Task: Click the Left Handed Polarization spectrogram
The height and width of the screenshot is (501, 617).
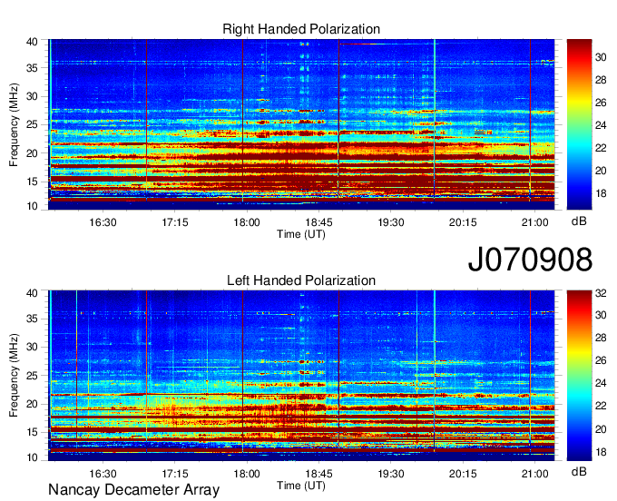Action: coord(301,376)
